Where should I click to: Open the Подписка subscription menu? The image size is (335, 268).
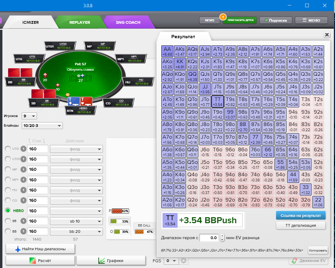(276, 20)
